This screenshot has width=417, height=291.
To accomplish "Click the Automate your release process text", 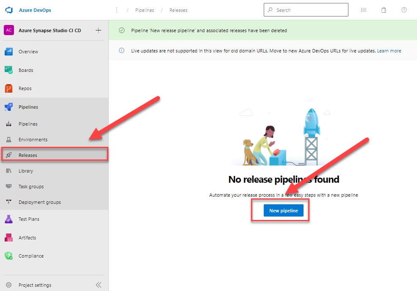I will pos(284,195).
